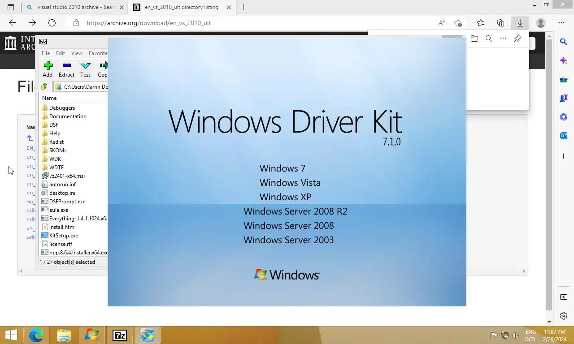
Task: Click the Edge sidebar search icon
Action: pos(564,42)
